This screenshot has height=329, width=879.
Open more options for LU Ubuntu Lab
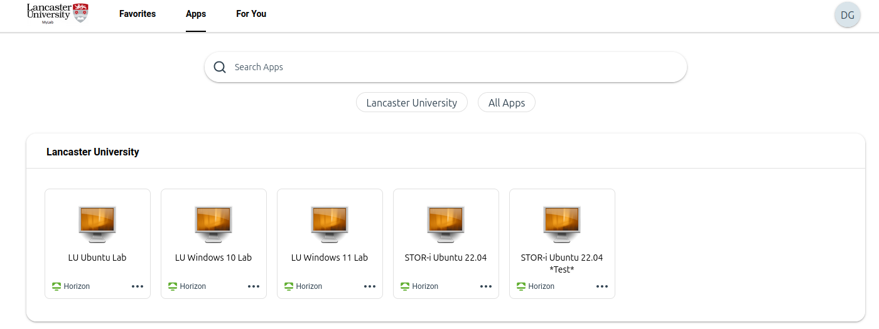pyautogui.click(x=138, y=286)
